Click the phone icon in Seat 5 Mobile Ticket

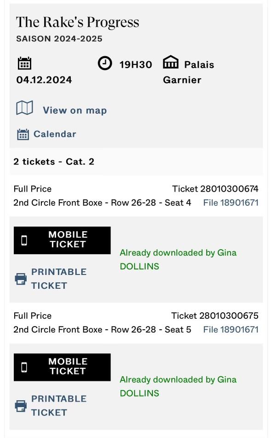(24, 367)
